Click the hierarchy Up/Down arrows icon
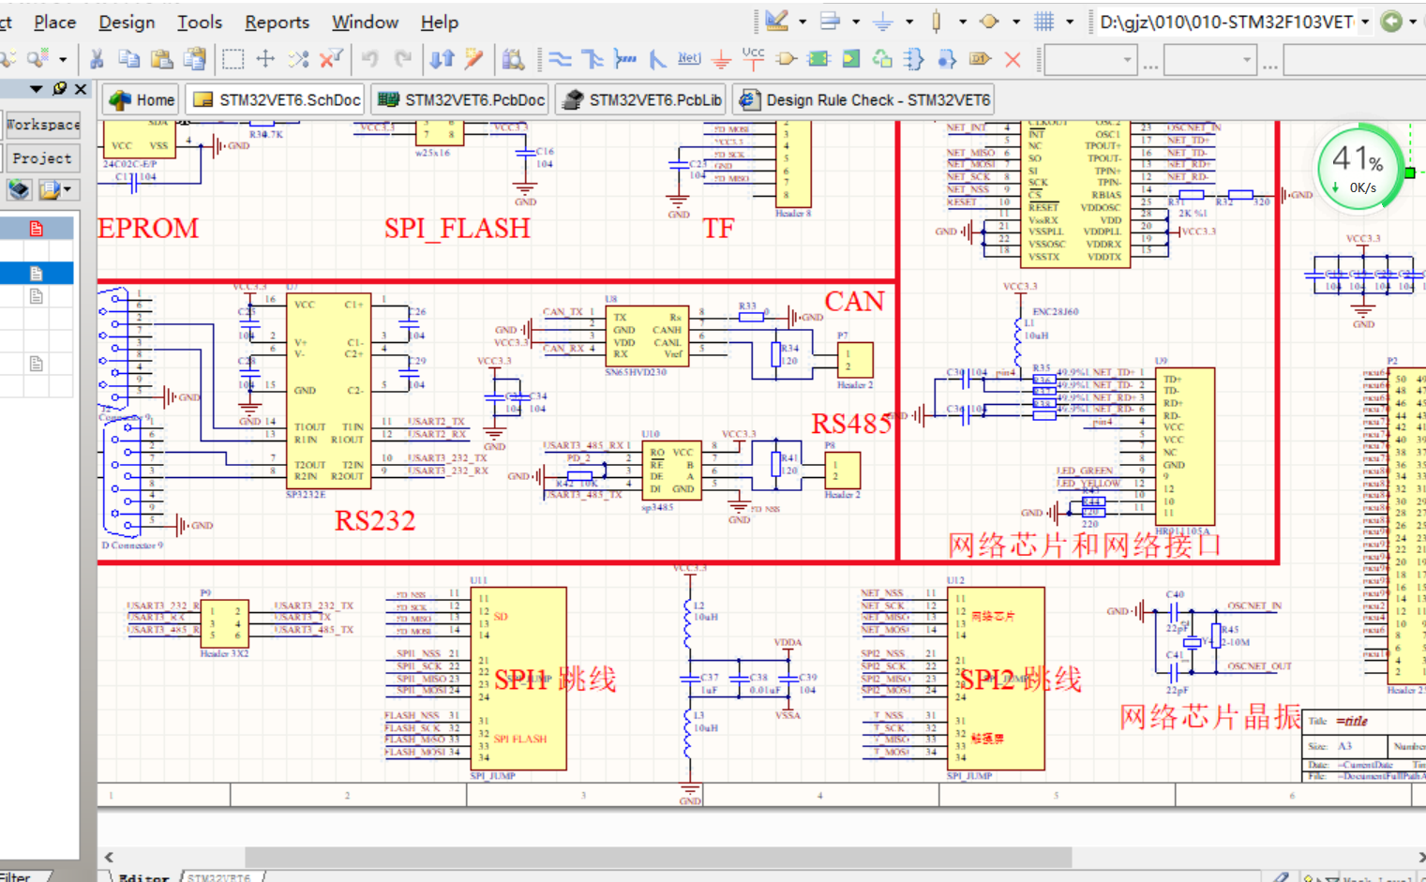Viewport: 1426px width, 882px height. coord(442,60)
